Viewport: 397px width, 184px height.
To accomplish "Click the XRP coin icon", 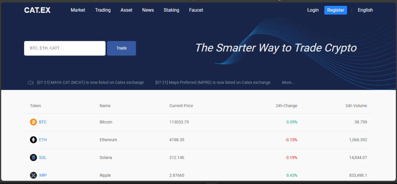I will pos(33,175).
